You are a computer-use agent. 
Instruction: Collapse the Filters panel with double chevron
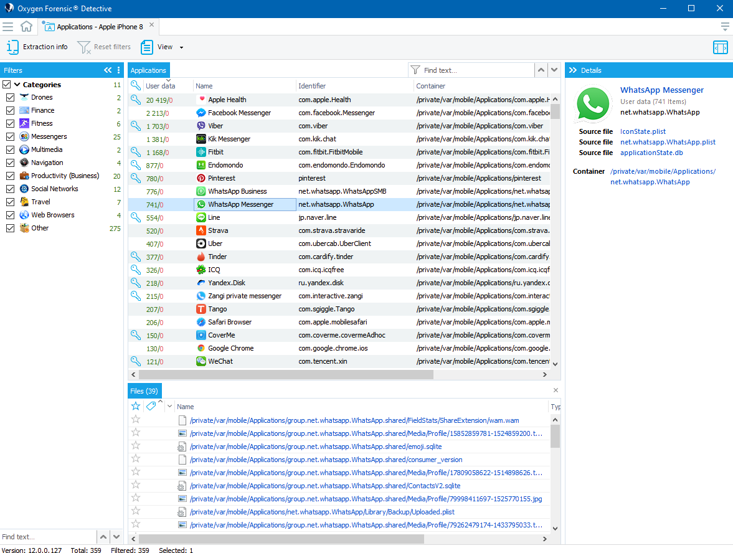coord(108,70)
